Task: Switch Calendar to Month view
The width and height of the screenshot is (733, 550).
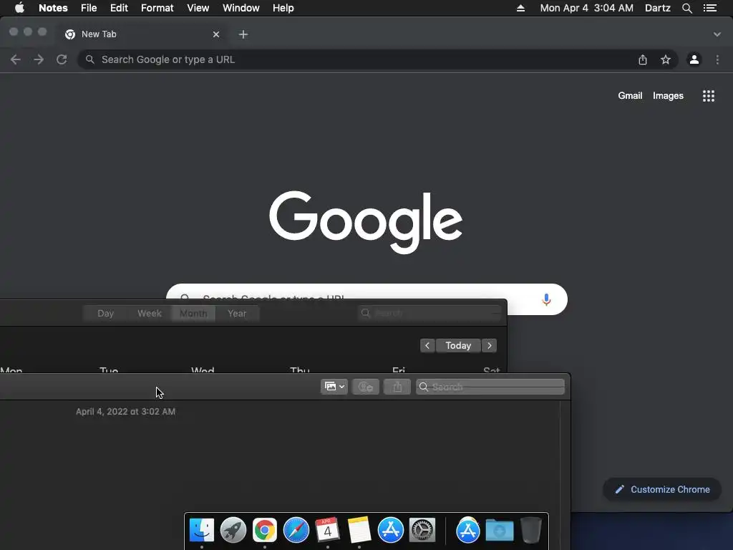Action: point(193,314)
